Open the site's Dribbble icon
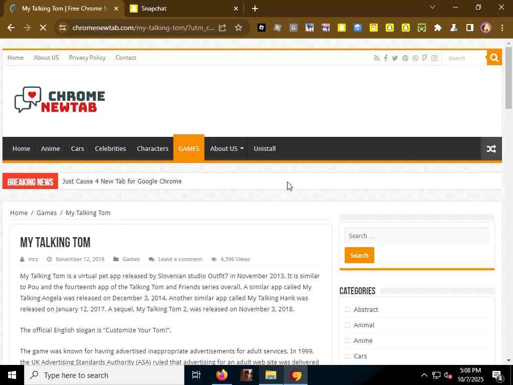 [415, 58]
